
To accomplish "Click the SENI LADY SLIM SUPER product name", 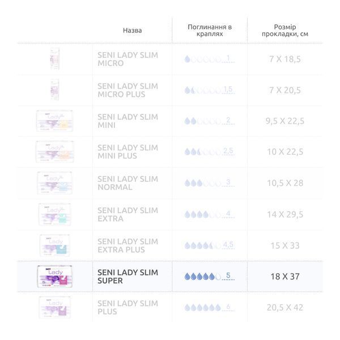I will coord(127,277).
